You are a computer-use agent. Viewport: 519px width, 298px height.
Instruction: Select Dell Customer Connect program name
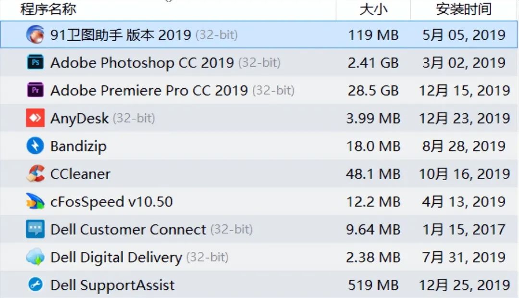coord(128,229)
